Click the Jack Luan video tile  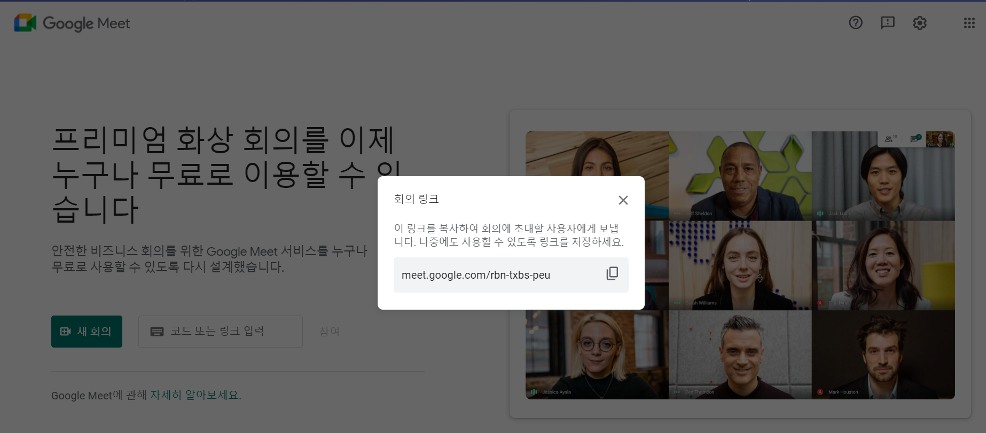click(x=883, y=176)
